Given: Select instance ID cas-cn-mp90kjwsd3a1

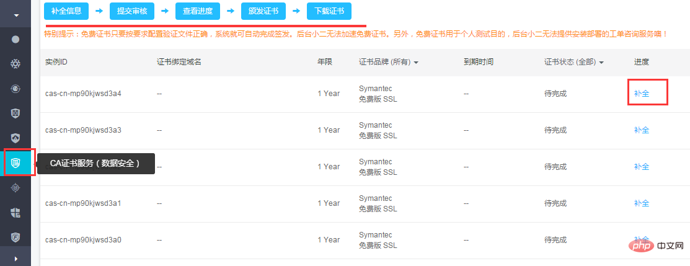Looking at the screenshot, I should [83, 203].
